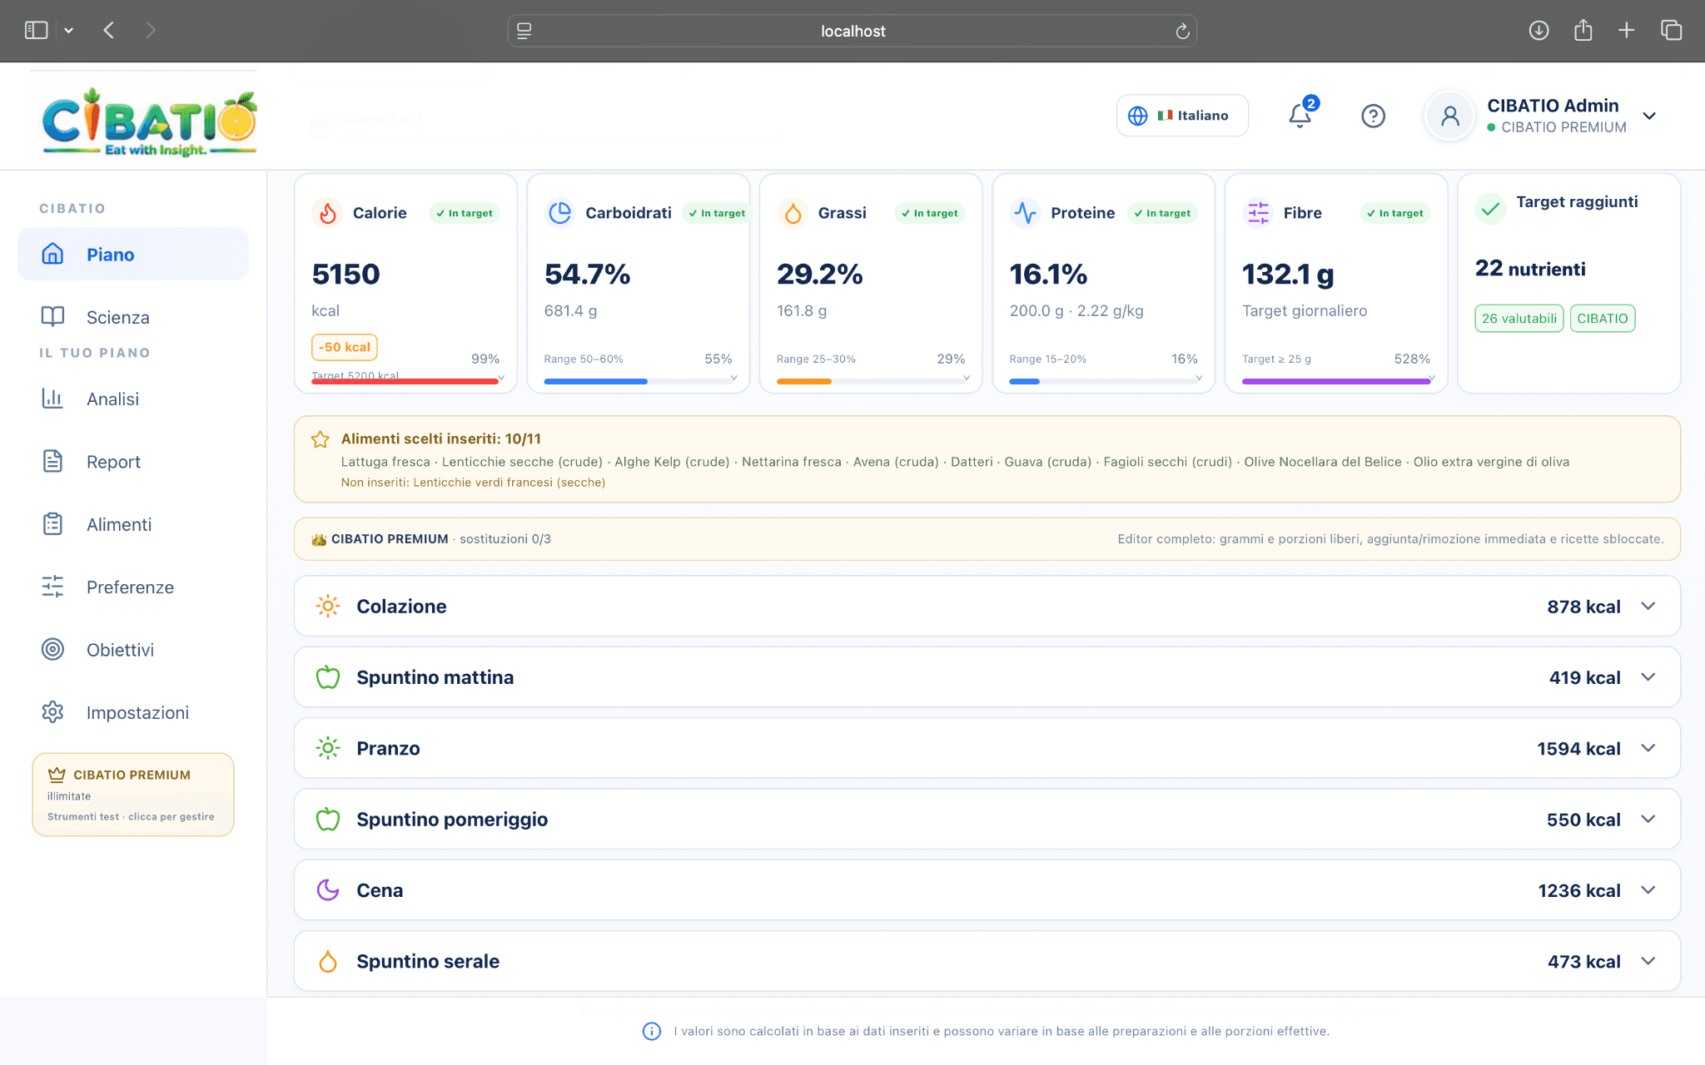Click the star icon beside Alimenti scelti
The height and width of the screenshot is (1065, 1705).
[321, 439]
